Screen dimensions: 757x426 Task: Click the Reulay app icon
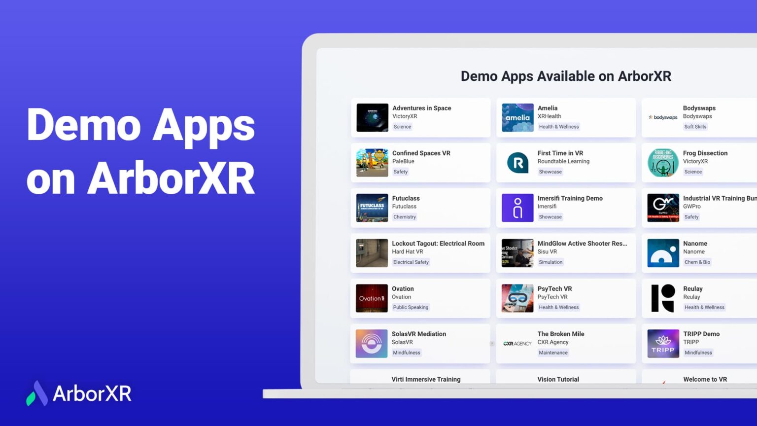pyautogui.click(x=663, y=298)
